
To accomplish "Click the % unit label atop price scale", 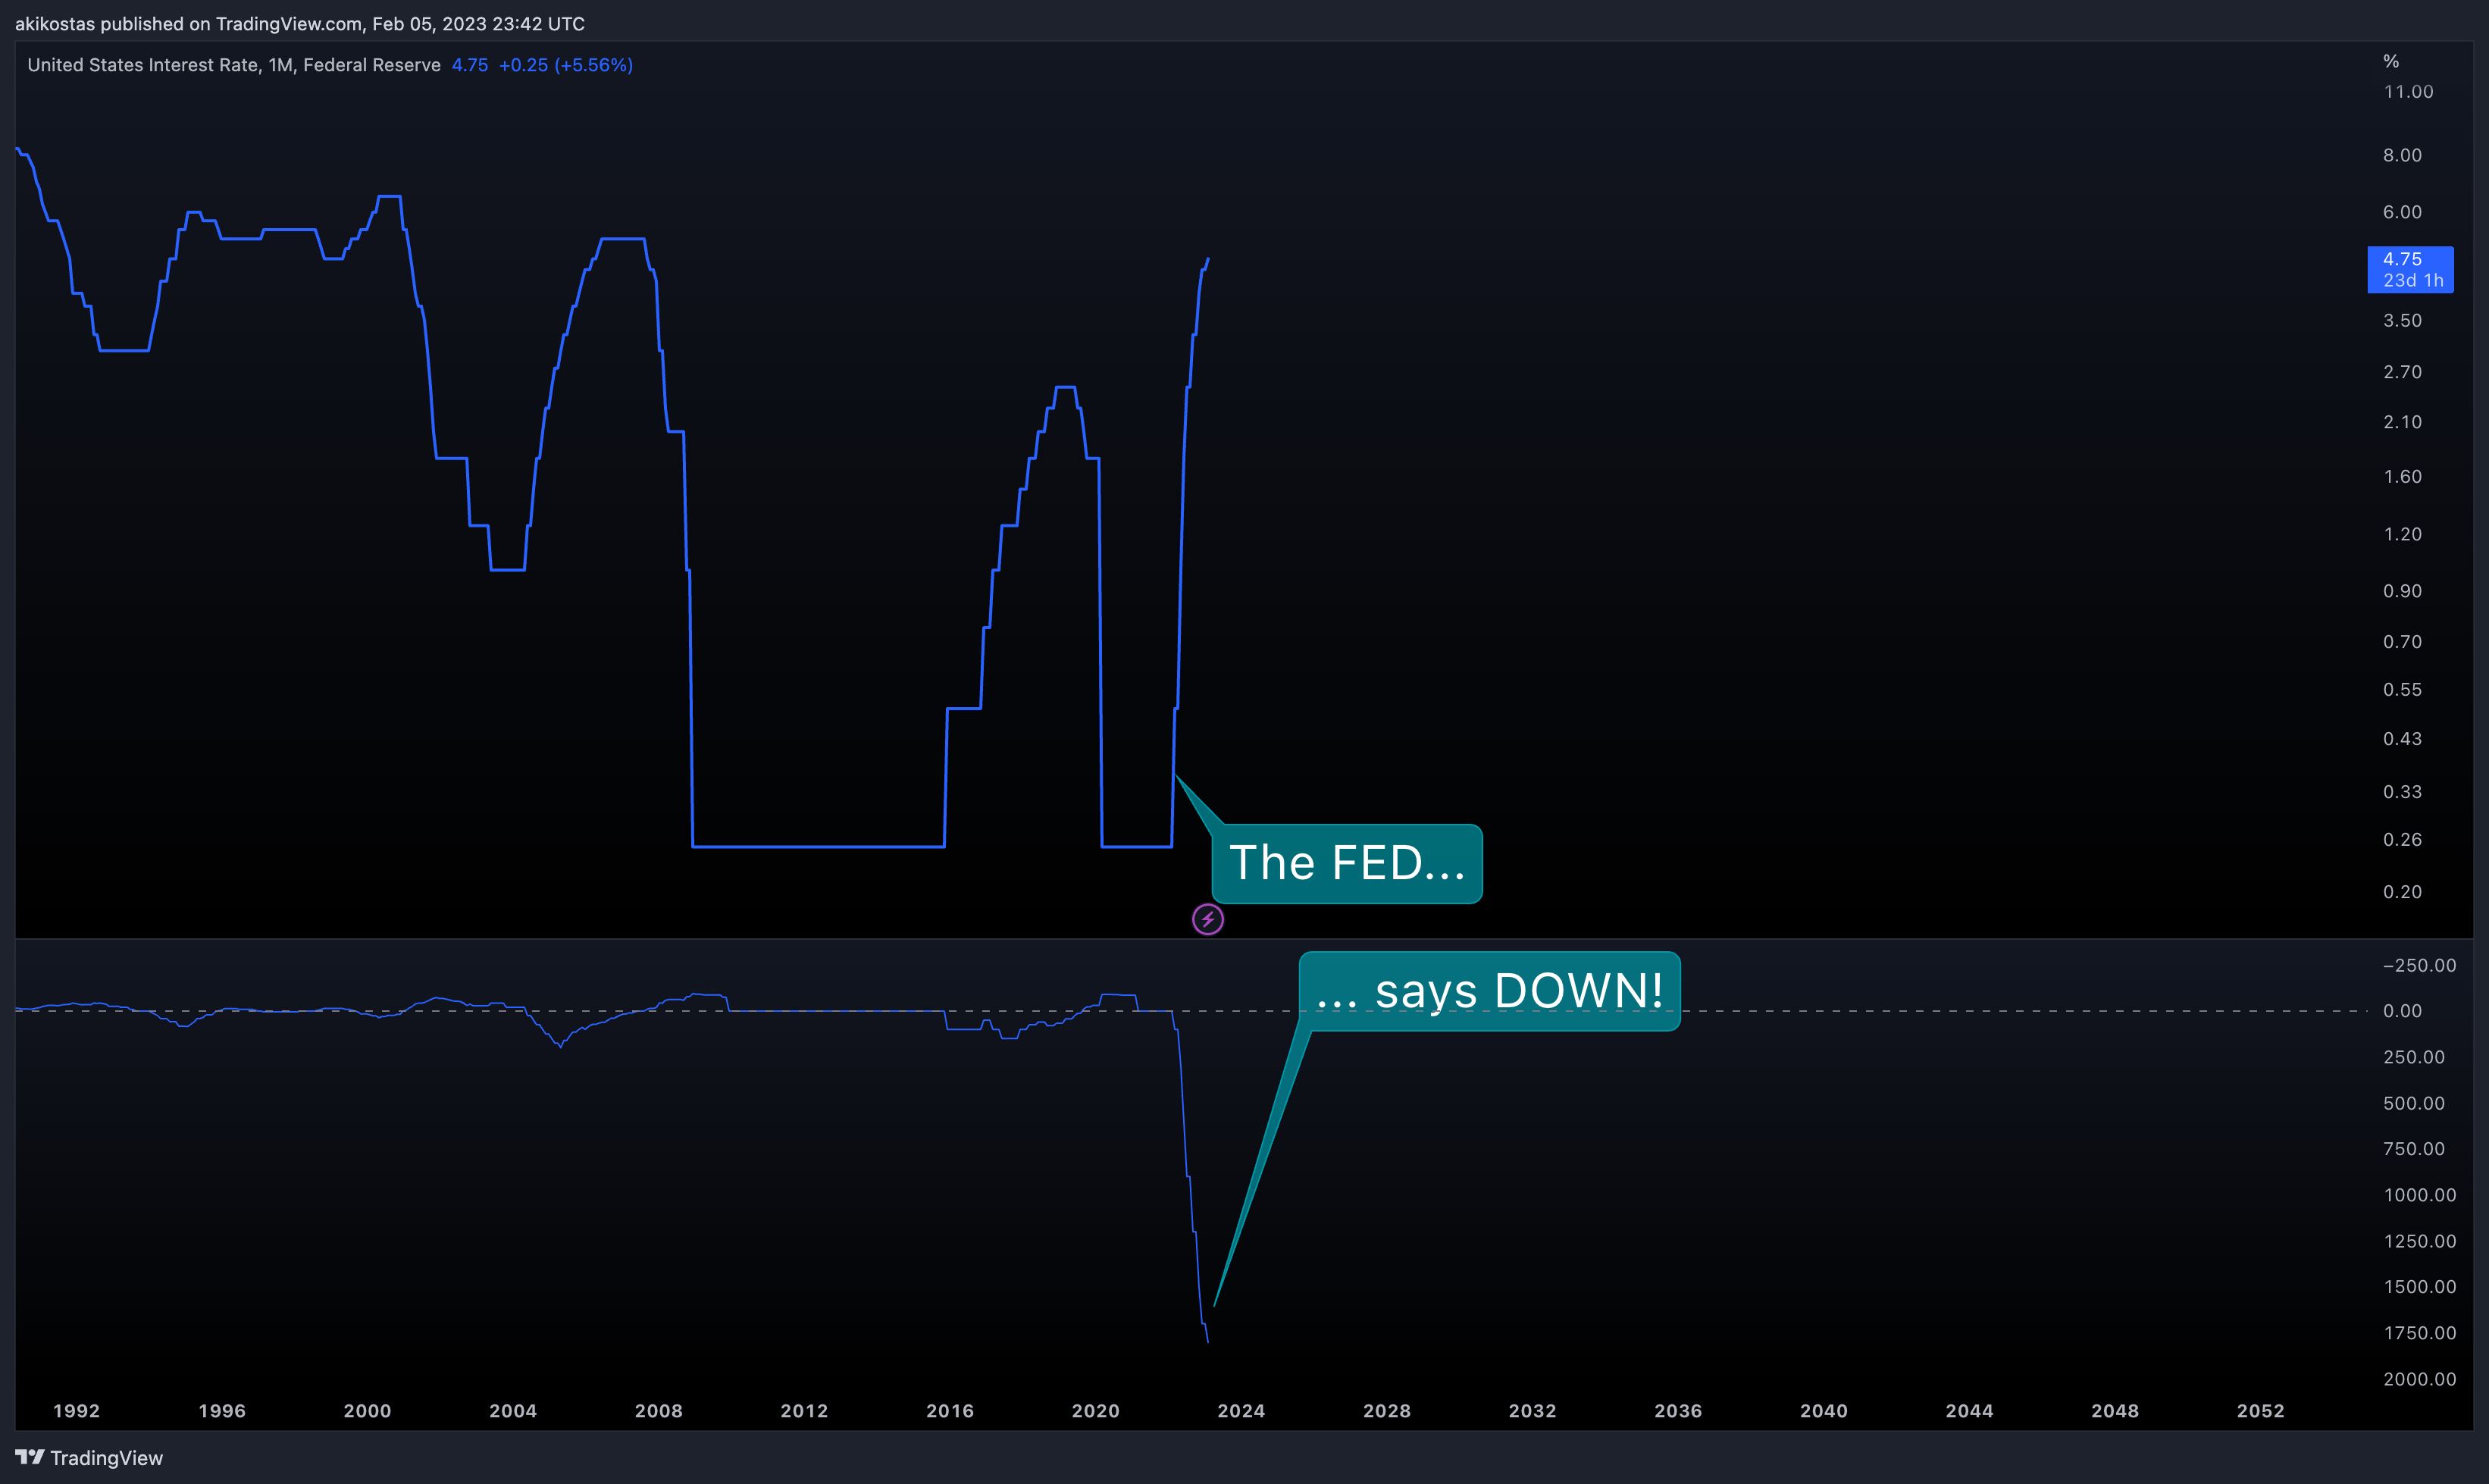I will 2391,62.
